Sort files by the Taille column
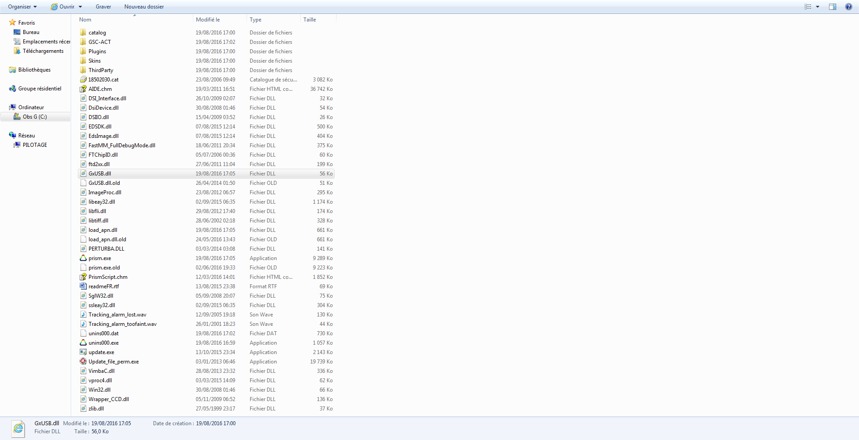This screenshot has width=859, height=440. [310, 20]
